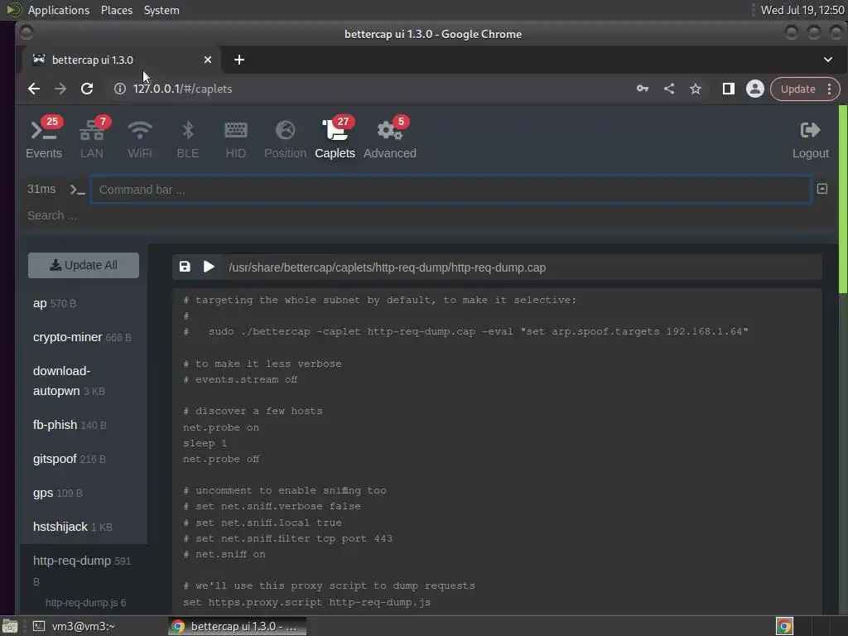Image resolution: width=848 pixels, height=636 pixels.
Task: Click the address bar URL 127.0.0.1/#/caplets
Action: [182, 89]
